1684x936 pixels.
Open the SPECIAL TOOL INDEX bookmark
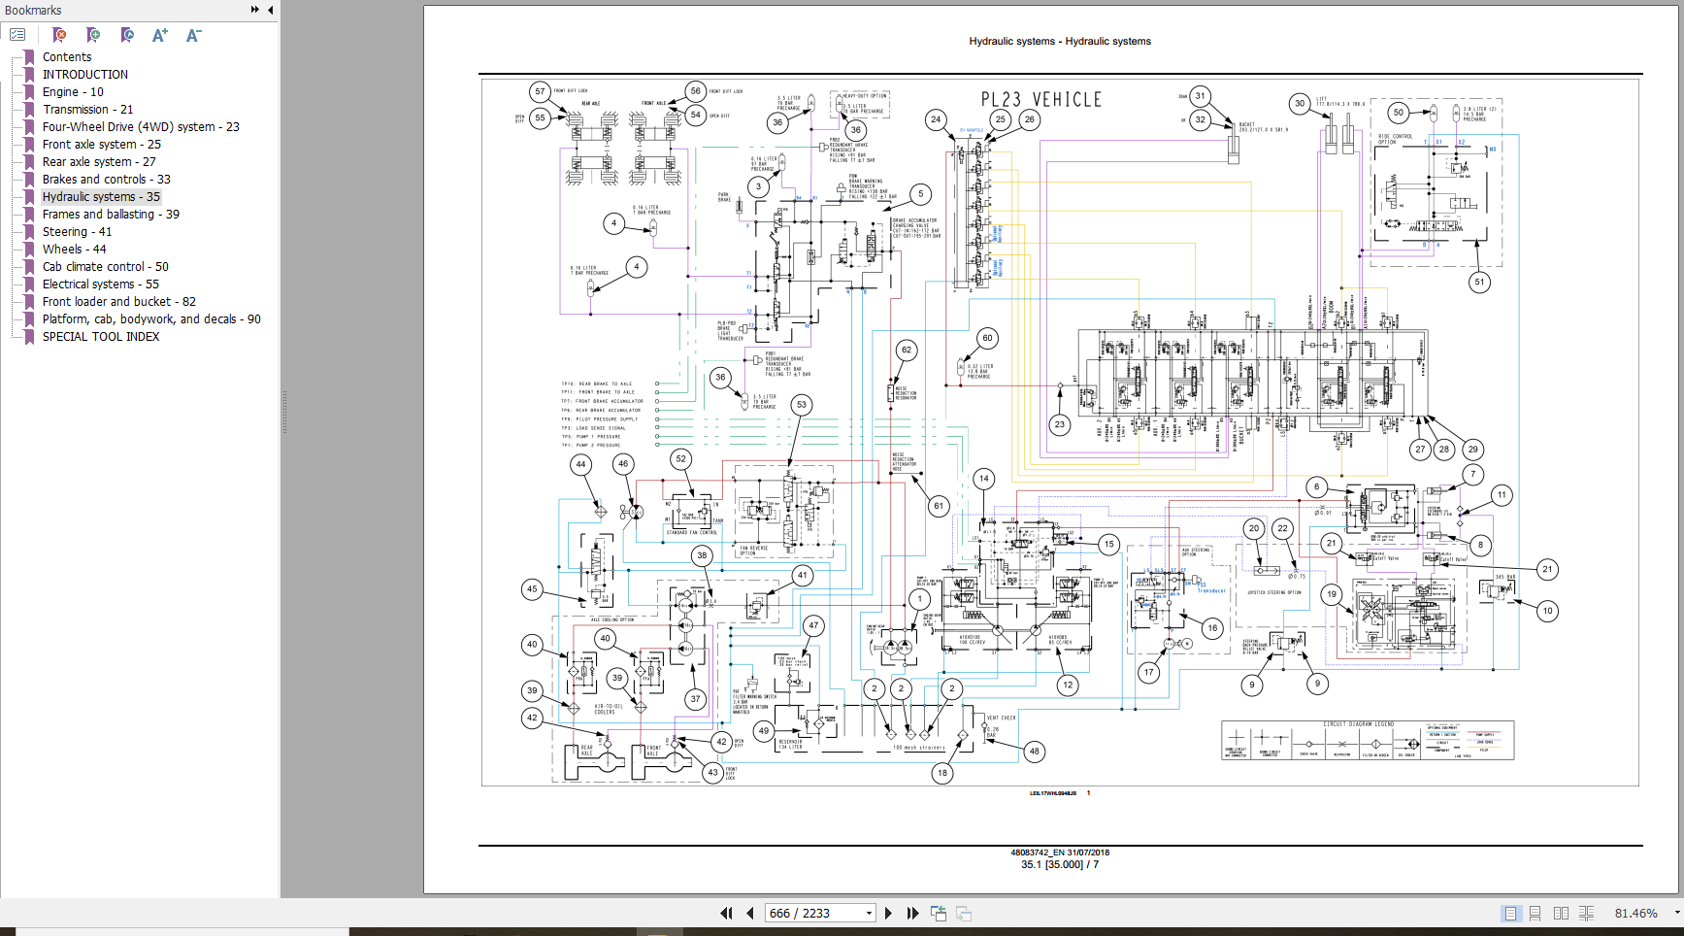(101, 336)
